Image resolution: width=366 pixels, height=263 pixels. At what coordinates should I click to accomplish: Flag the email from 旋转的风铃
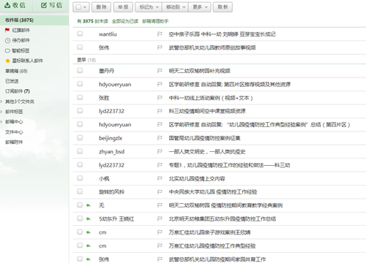pos(160,192)
